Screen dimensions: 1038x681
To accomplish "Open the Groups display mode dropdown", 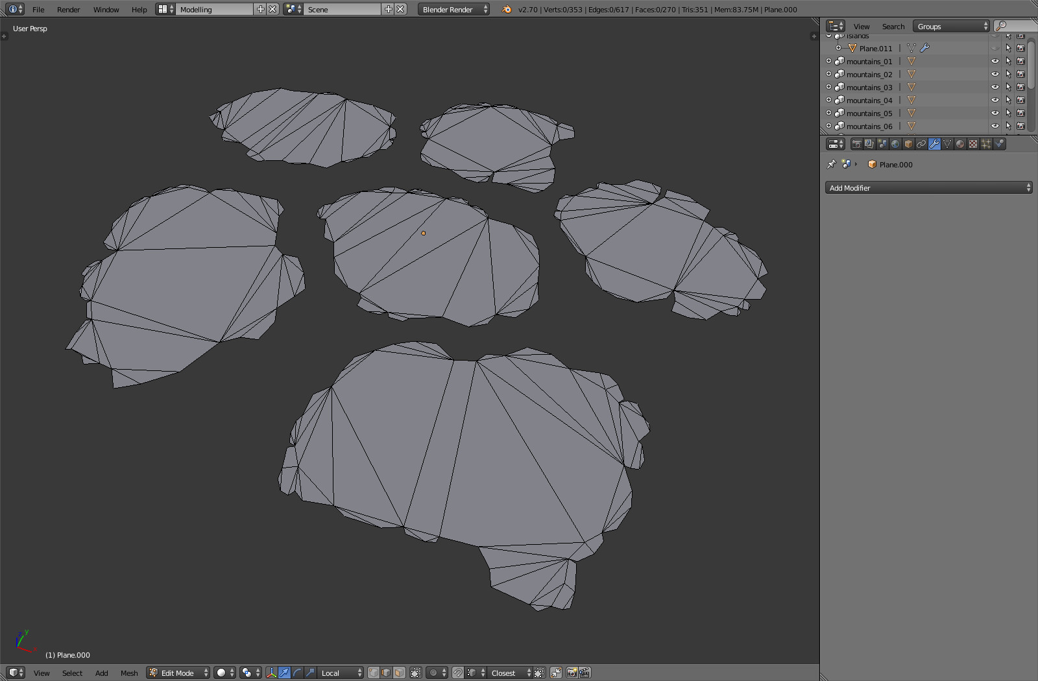I will click(x=951, y=27).
